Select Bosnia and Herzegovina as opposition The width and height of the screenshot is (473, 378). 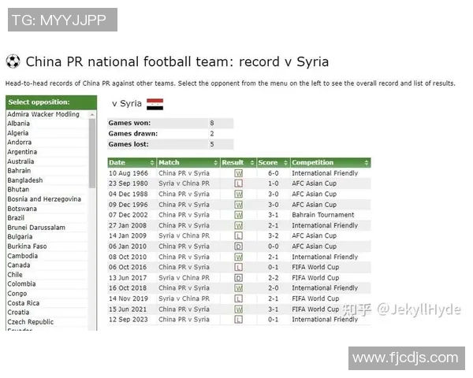pos(43,199)
